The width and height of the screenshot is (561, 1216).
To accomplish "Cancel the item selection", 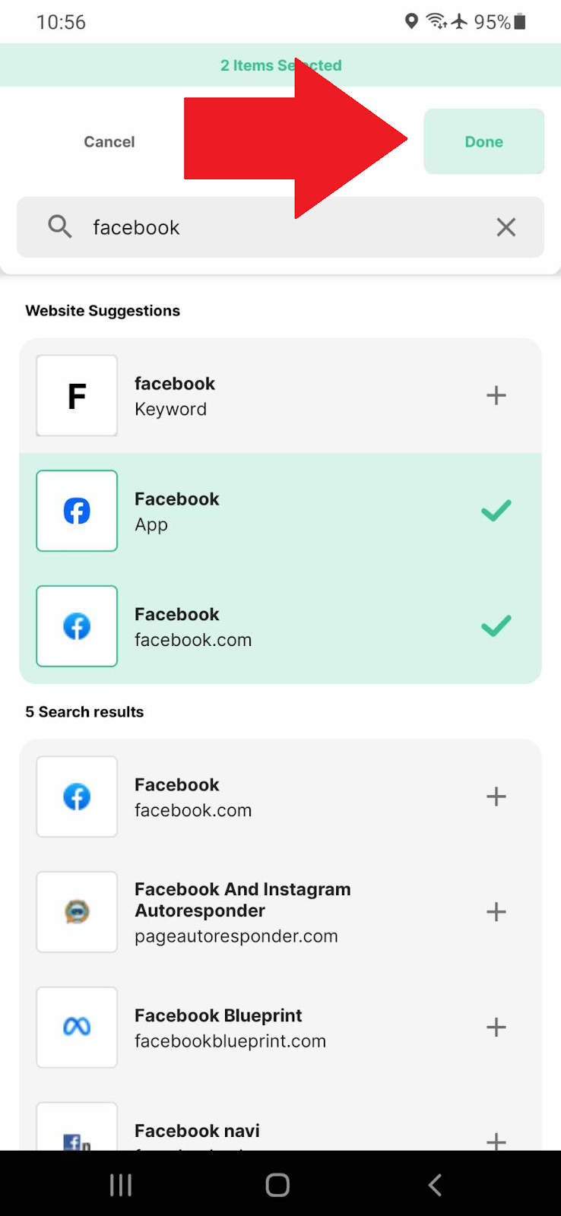I will (x=109, y=141).
